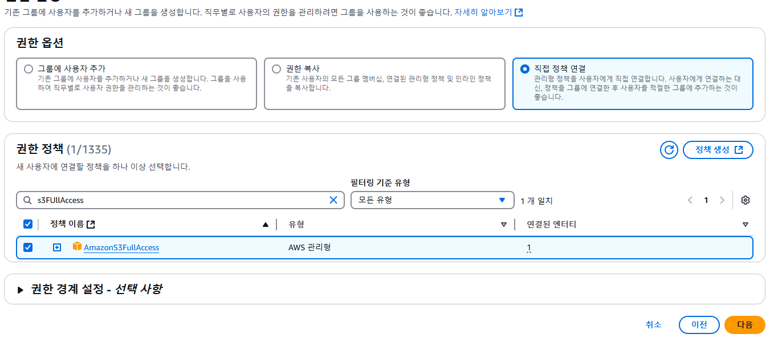
Task: Click the page number 1 indicator
Action: [x=706, y=200]
